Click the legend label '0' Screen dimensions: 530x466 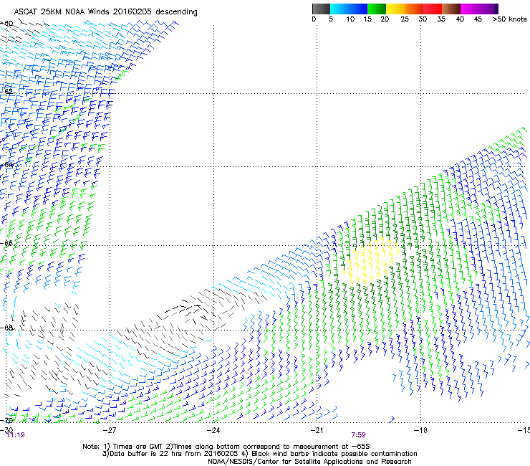point(314,19)
